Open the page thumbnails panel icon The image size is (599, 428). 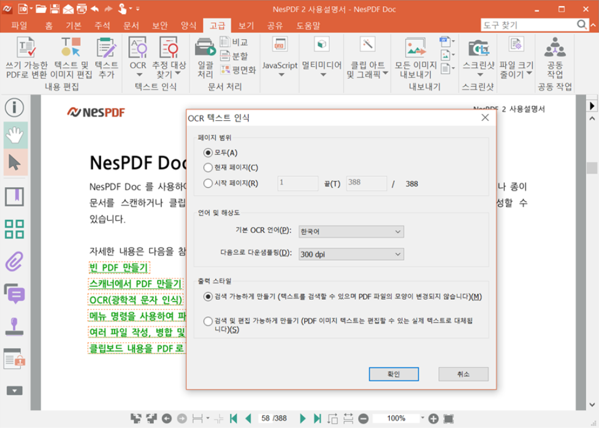click(15, 229)
